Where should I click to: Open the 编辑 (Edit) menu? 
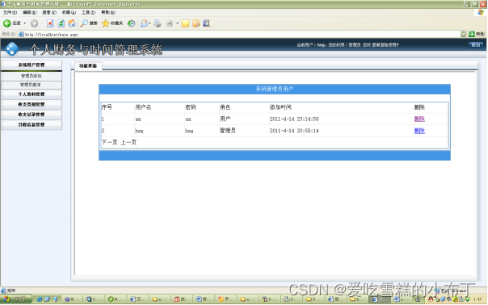click(x=30, y=12)
